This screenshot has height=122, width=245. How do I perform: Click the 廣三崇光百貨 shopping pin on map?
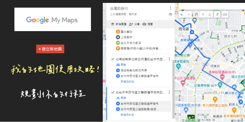click(234, 87)
